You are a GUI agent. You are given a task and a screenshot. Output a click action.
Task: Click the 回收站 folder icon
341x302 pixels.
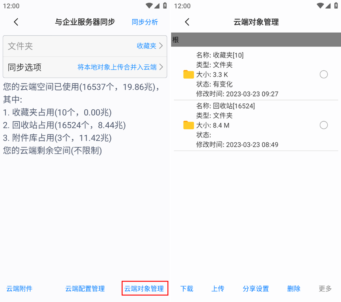pos(189,125)
